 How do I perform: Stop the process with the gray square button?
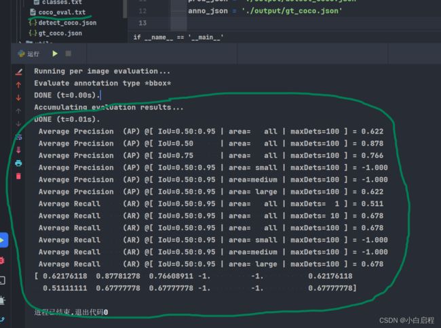68,54
